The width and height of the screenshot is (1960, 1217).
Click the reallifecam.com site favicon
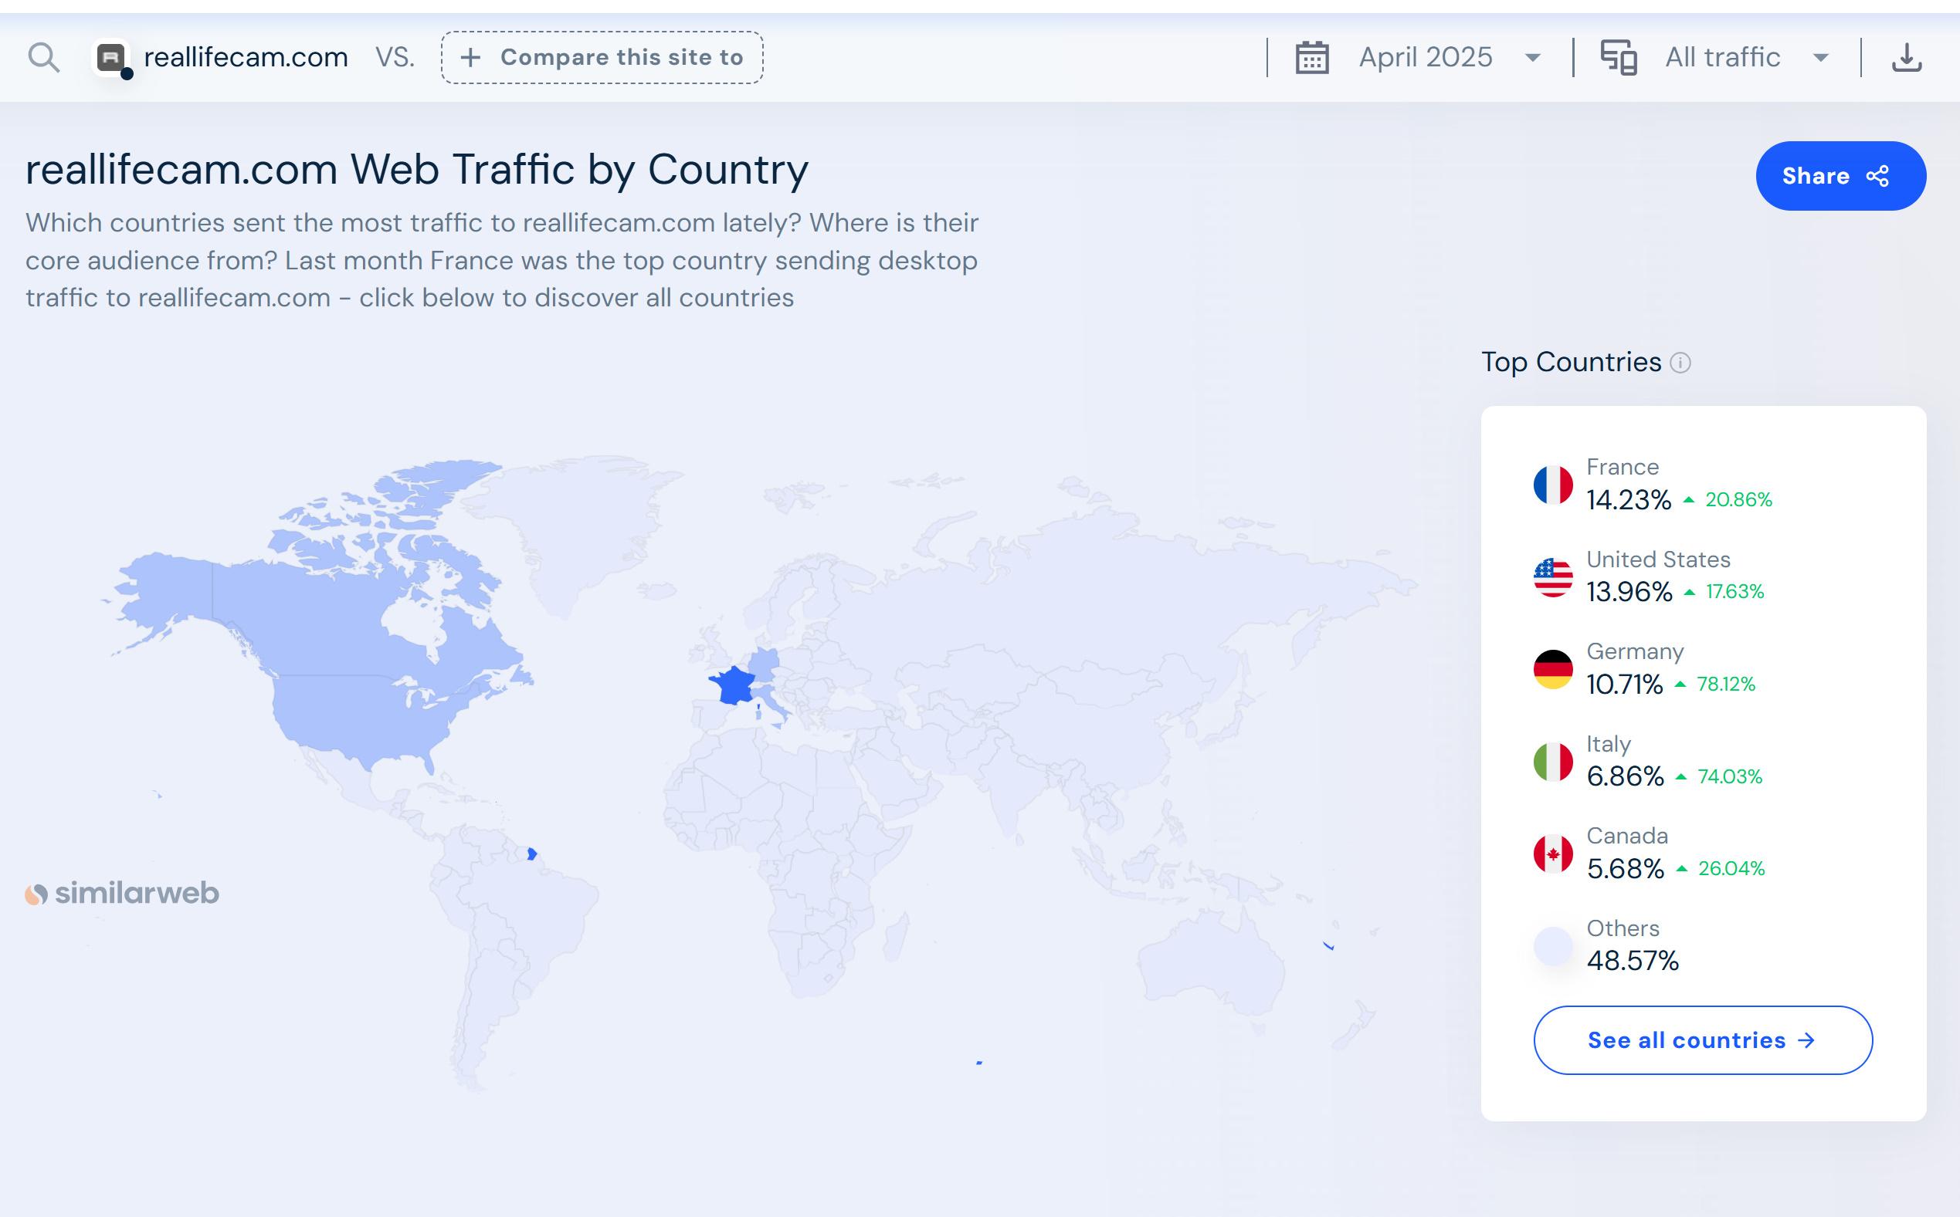pos(112,58)
